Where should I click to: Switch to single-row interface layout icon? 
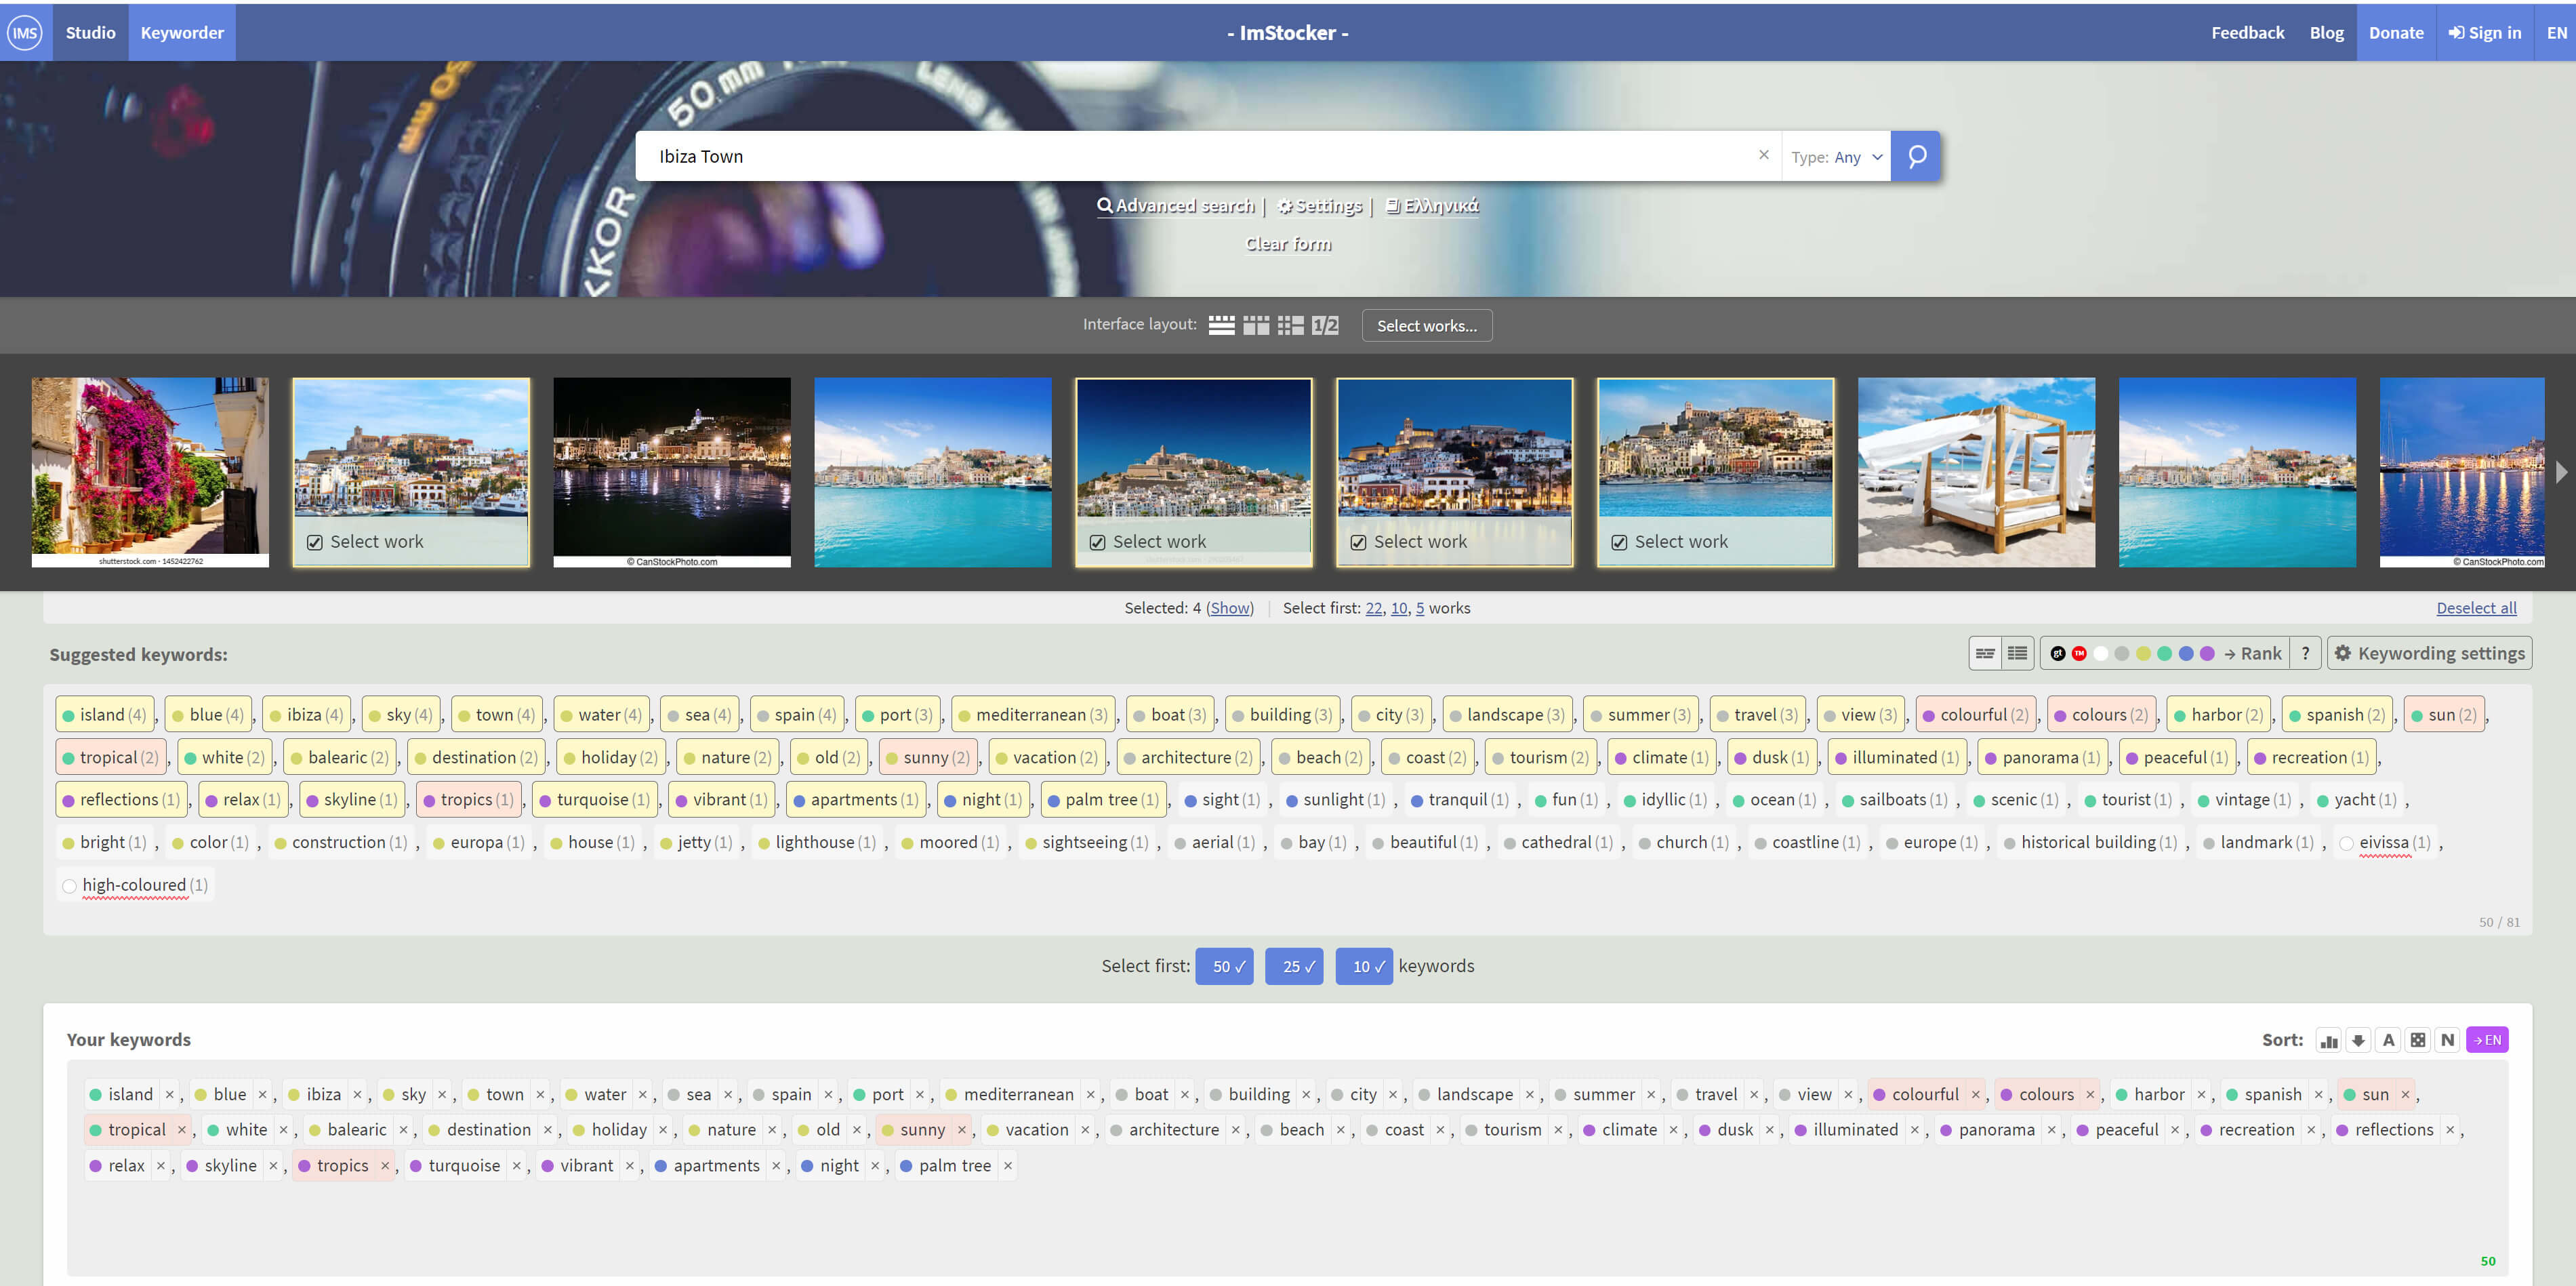click(x=1221, y=325)
